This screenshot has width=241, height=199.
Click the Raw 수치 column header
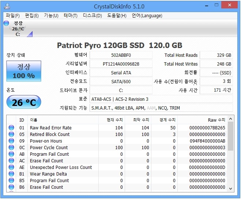tap(203, 120)
